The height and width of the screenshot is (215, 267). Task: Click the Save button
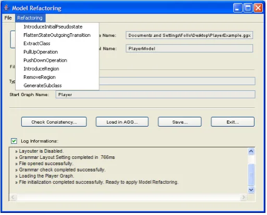point(180,122)
